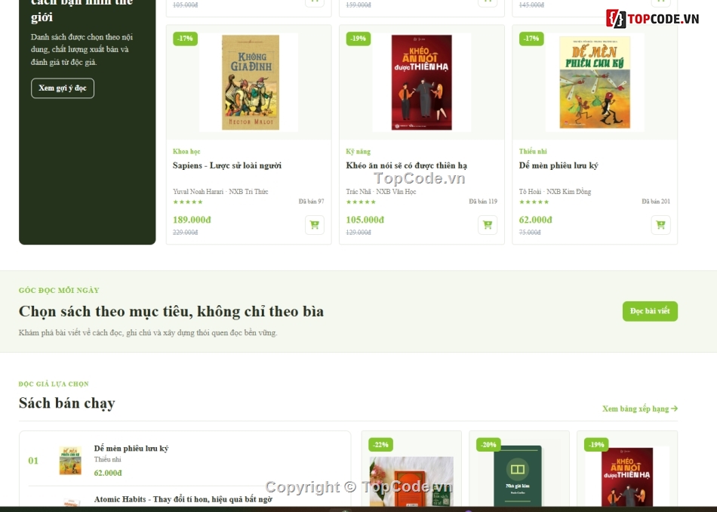717x512 pixels.
Task: Select the Khoa học category label
Action: click(x=186, y=152)
